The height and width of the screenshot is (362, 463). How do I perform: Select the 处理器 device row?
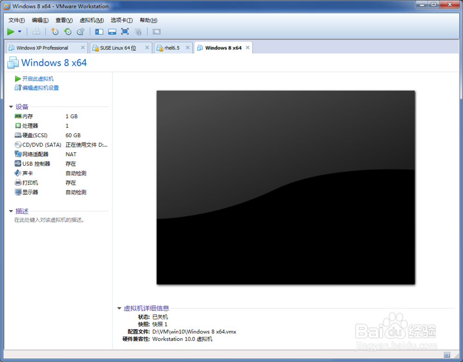pos(61,126)
